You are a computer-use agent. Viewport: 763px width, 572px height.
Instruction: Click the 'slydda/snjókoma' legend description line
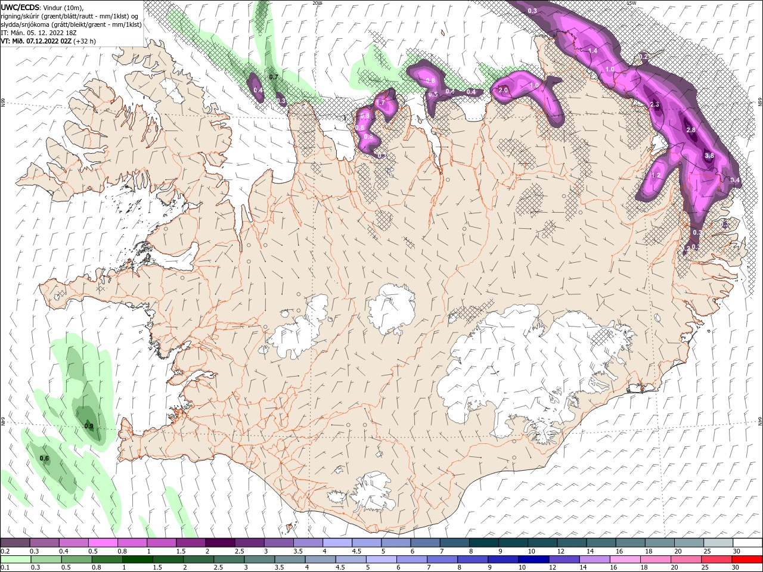click(71, 24)
